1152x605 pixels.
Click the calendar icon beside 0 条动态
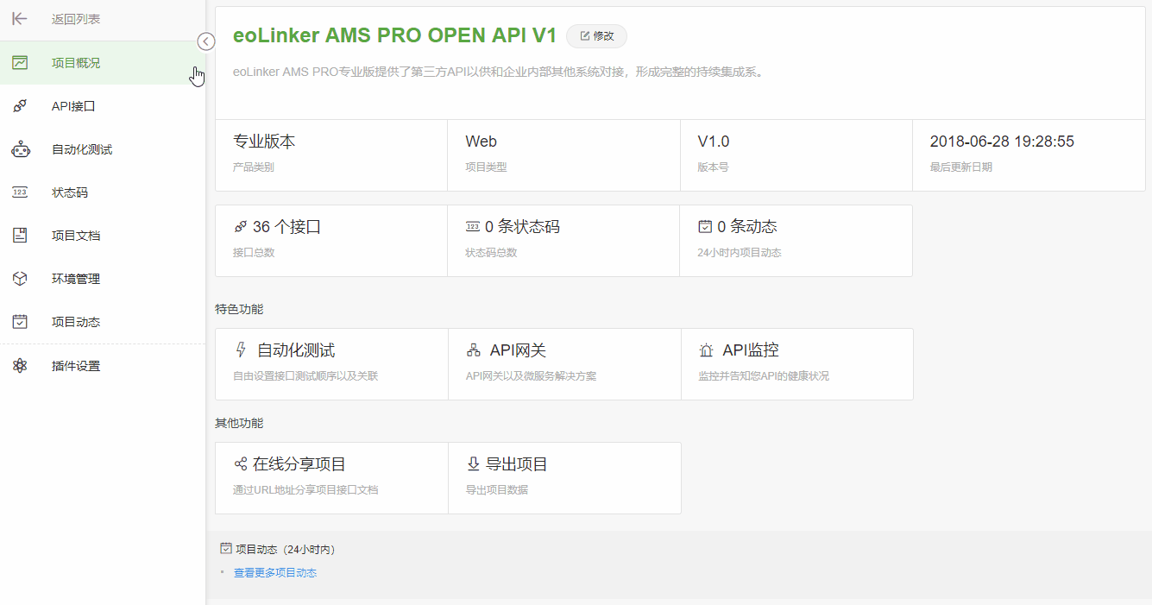tap(705, 227)
